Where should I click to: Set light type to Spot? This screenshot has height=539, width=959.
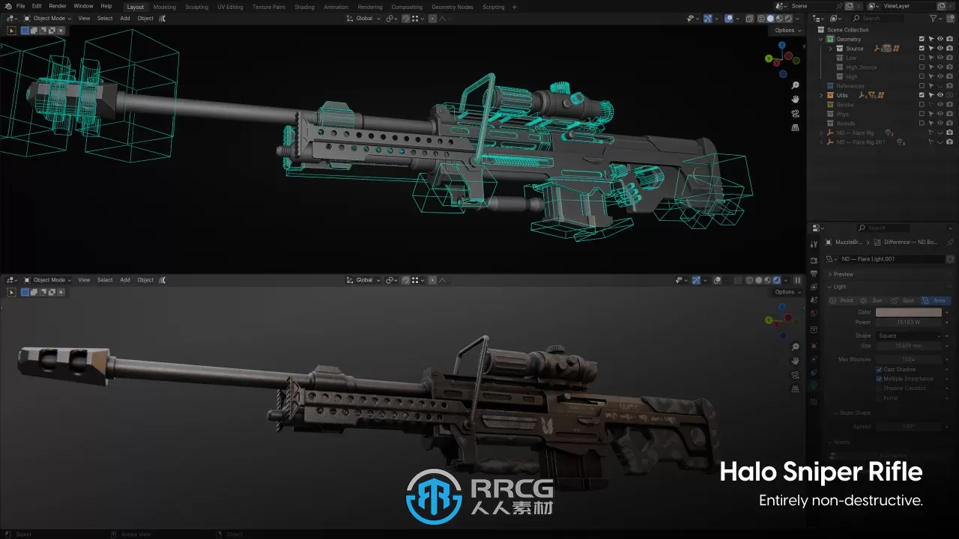pyautogui.click(x=904, y=300)
